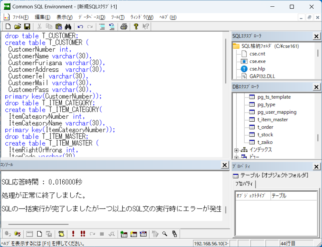Click the copy toolbar icon
This screenshot has width=322, height=247.
[49, 26]
